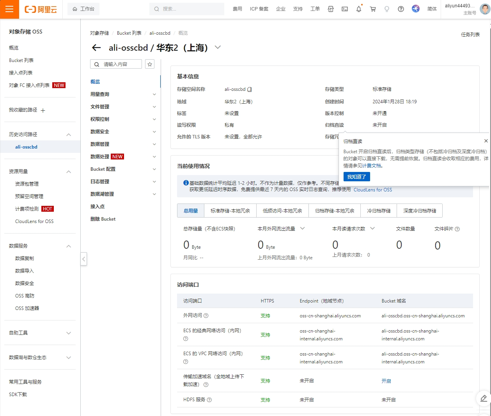Collapse the 资源用量 sidebar section
Screen dimensions: 491x416
(x=69, y=172)
